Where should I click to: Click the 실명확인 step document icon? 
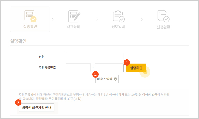pos(30,16)
